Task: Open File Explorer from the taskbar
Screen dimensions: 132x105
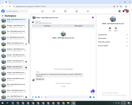Action: [68, 103]
